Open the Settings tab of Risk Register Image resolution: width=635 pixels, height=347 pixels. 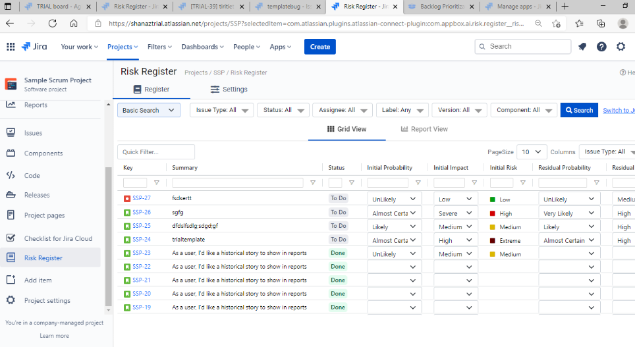click(x=229, y=90)
